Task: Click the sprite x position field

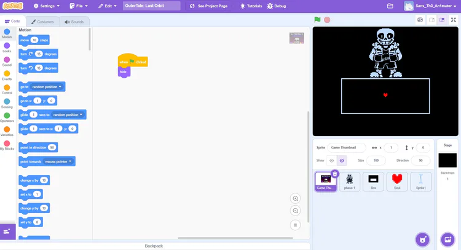Action: (391, 148)
